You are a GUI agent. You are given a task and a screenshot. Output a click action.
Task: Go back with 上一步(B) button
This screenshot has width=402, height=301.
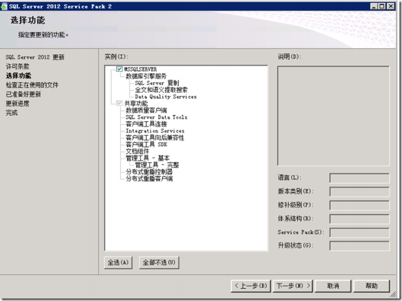251,286
